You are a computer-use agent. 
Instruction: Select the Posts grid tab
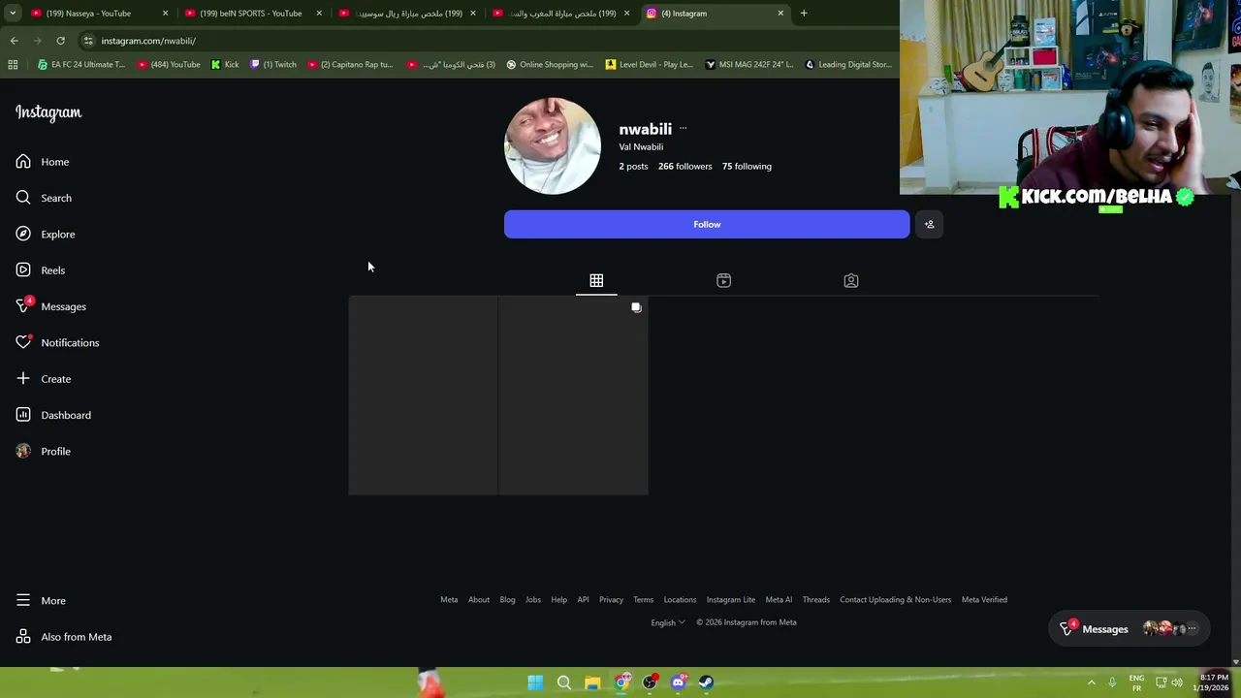point(596,280)
